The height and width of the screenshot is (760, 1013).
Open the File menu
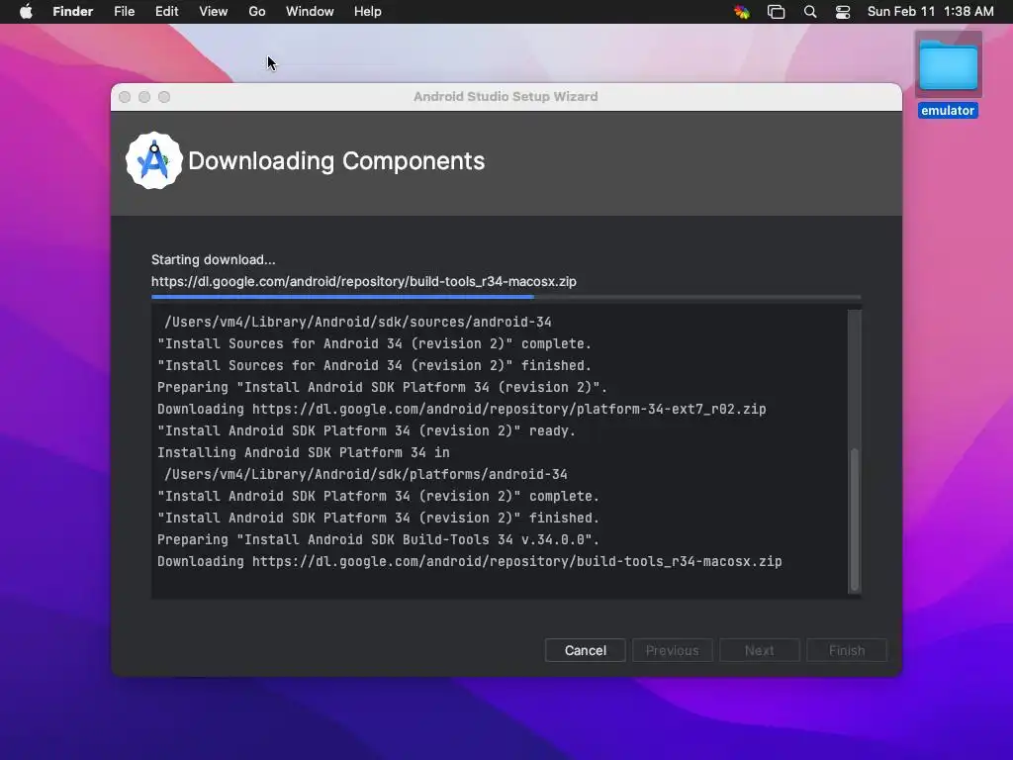(x=124, y=12)
